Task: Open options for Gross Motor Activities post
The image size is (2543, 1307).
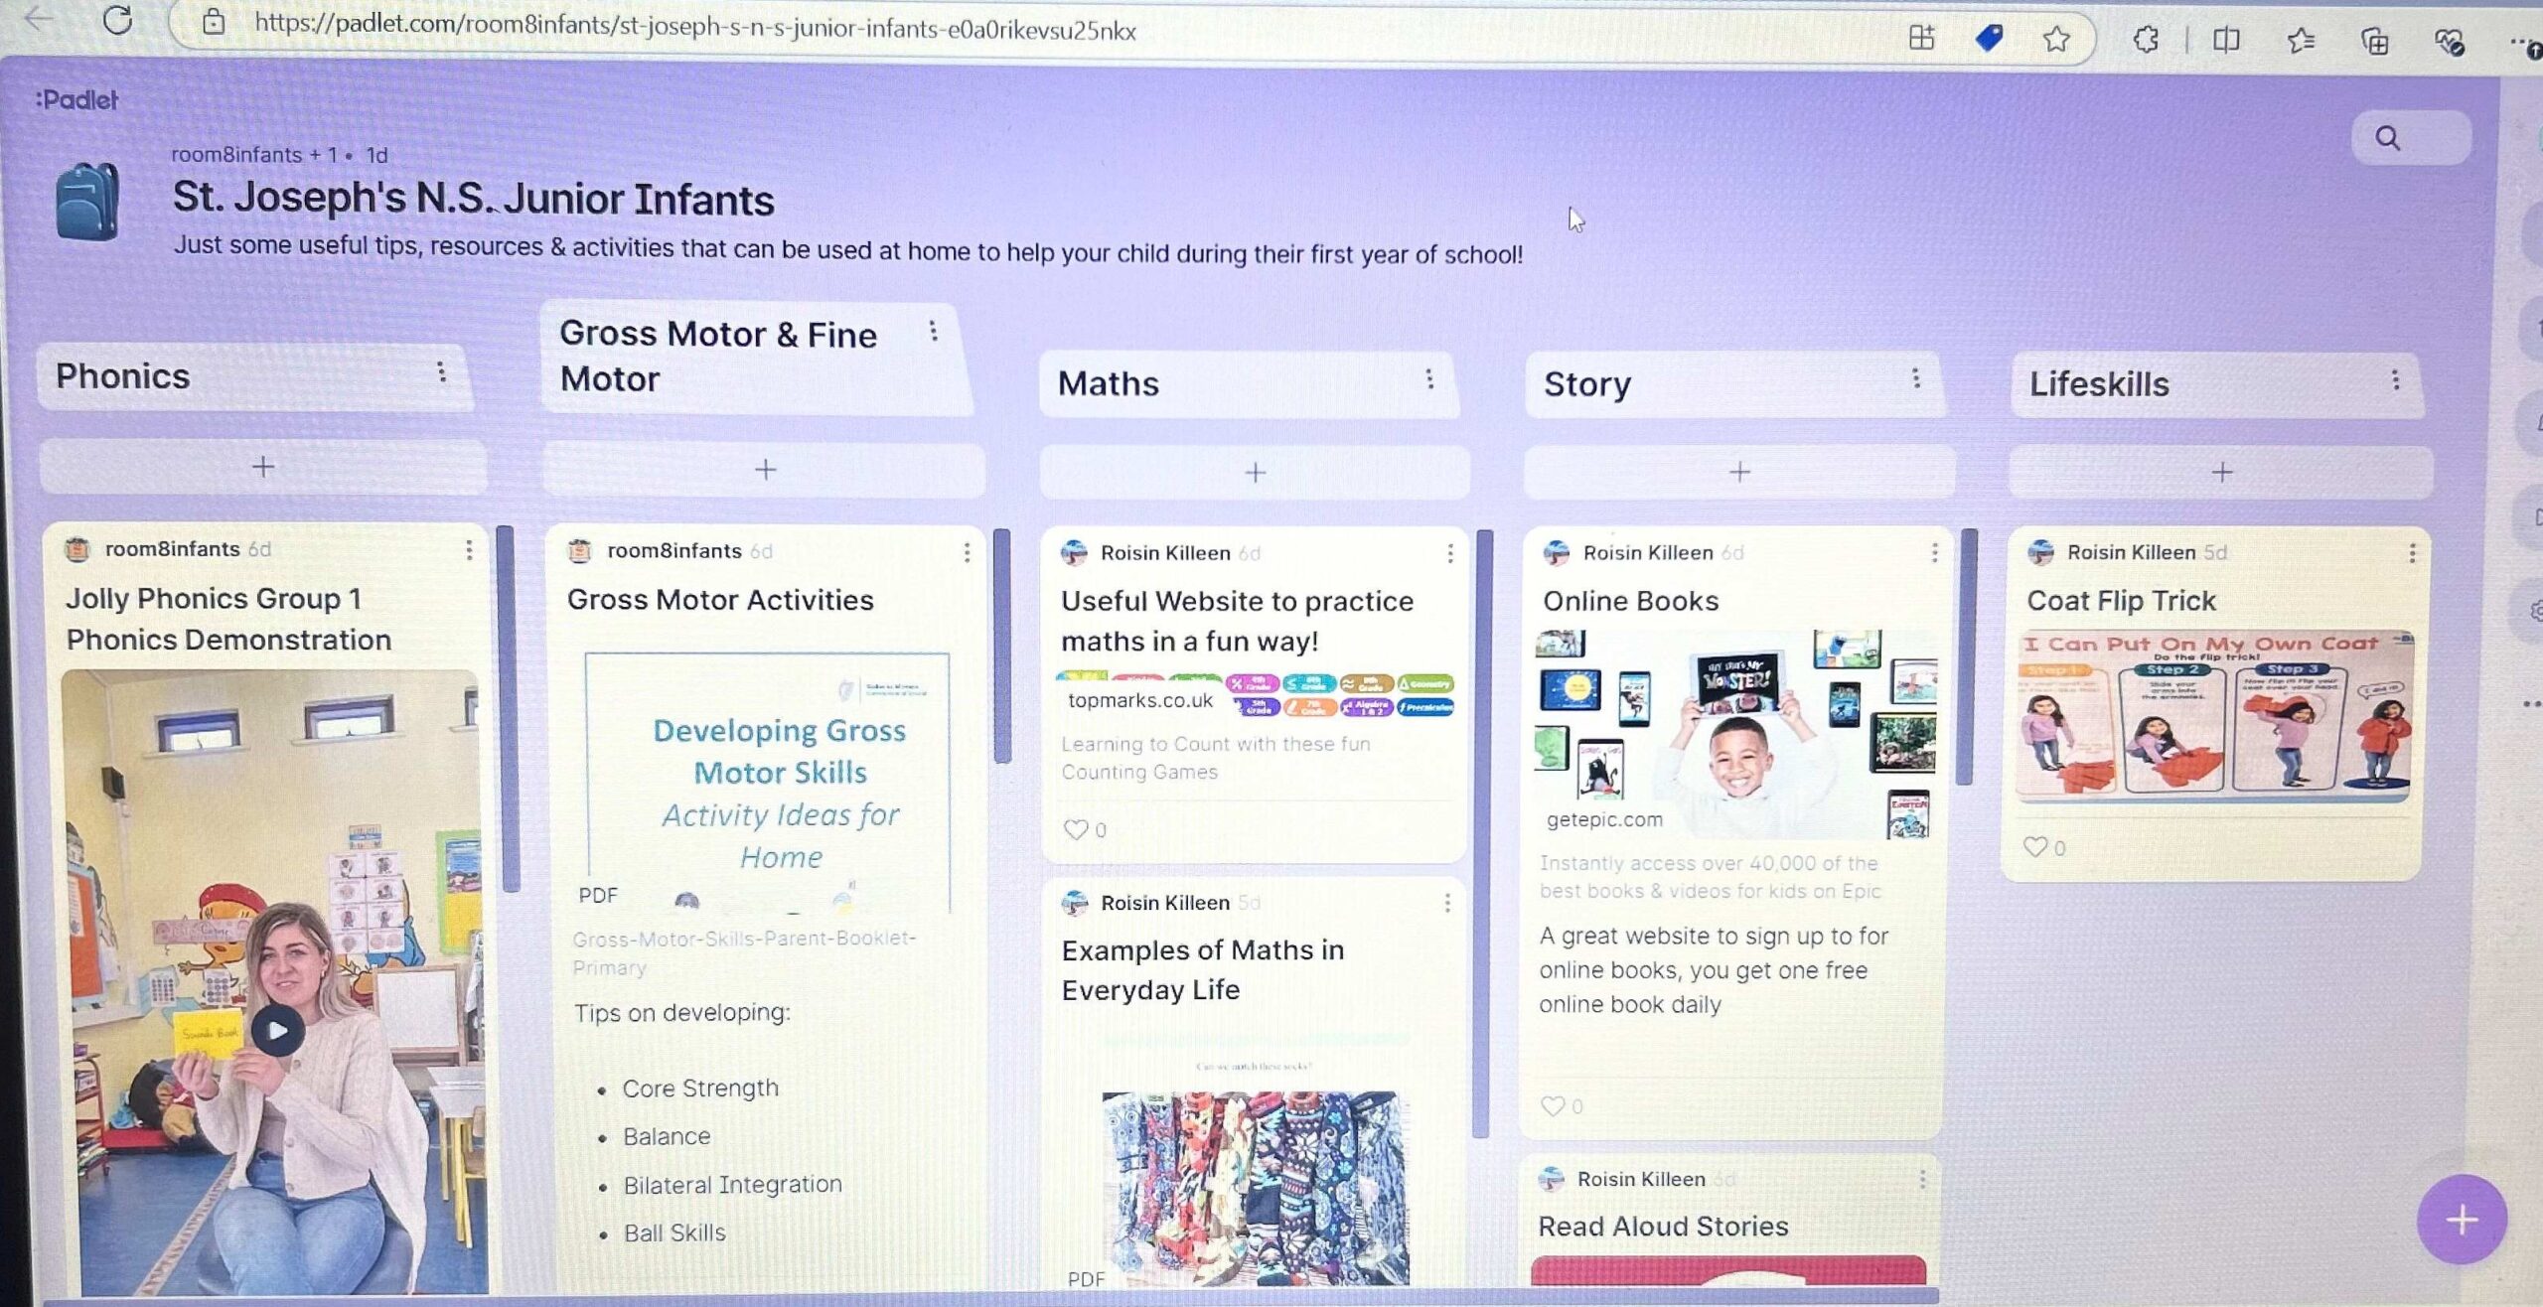Action: (967, 552)
